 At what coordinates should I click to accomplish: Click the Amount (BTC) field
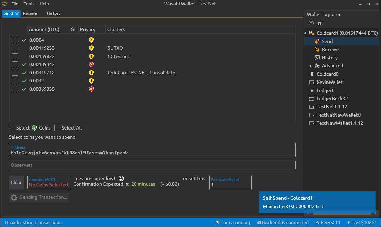pyautogui.click(x=48, y=182)
